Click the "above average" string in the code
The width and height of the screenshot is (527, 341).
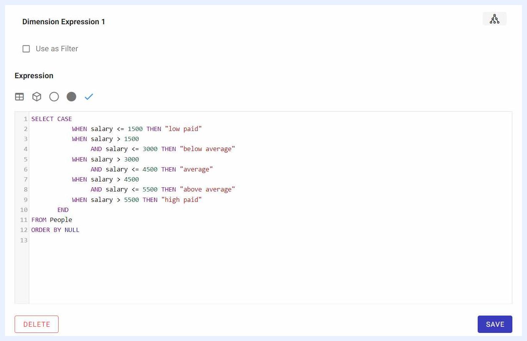pyautogui.click(x=207, y=189)
